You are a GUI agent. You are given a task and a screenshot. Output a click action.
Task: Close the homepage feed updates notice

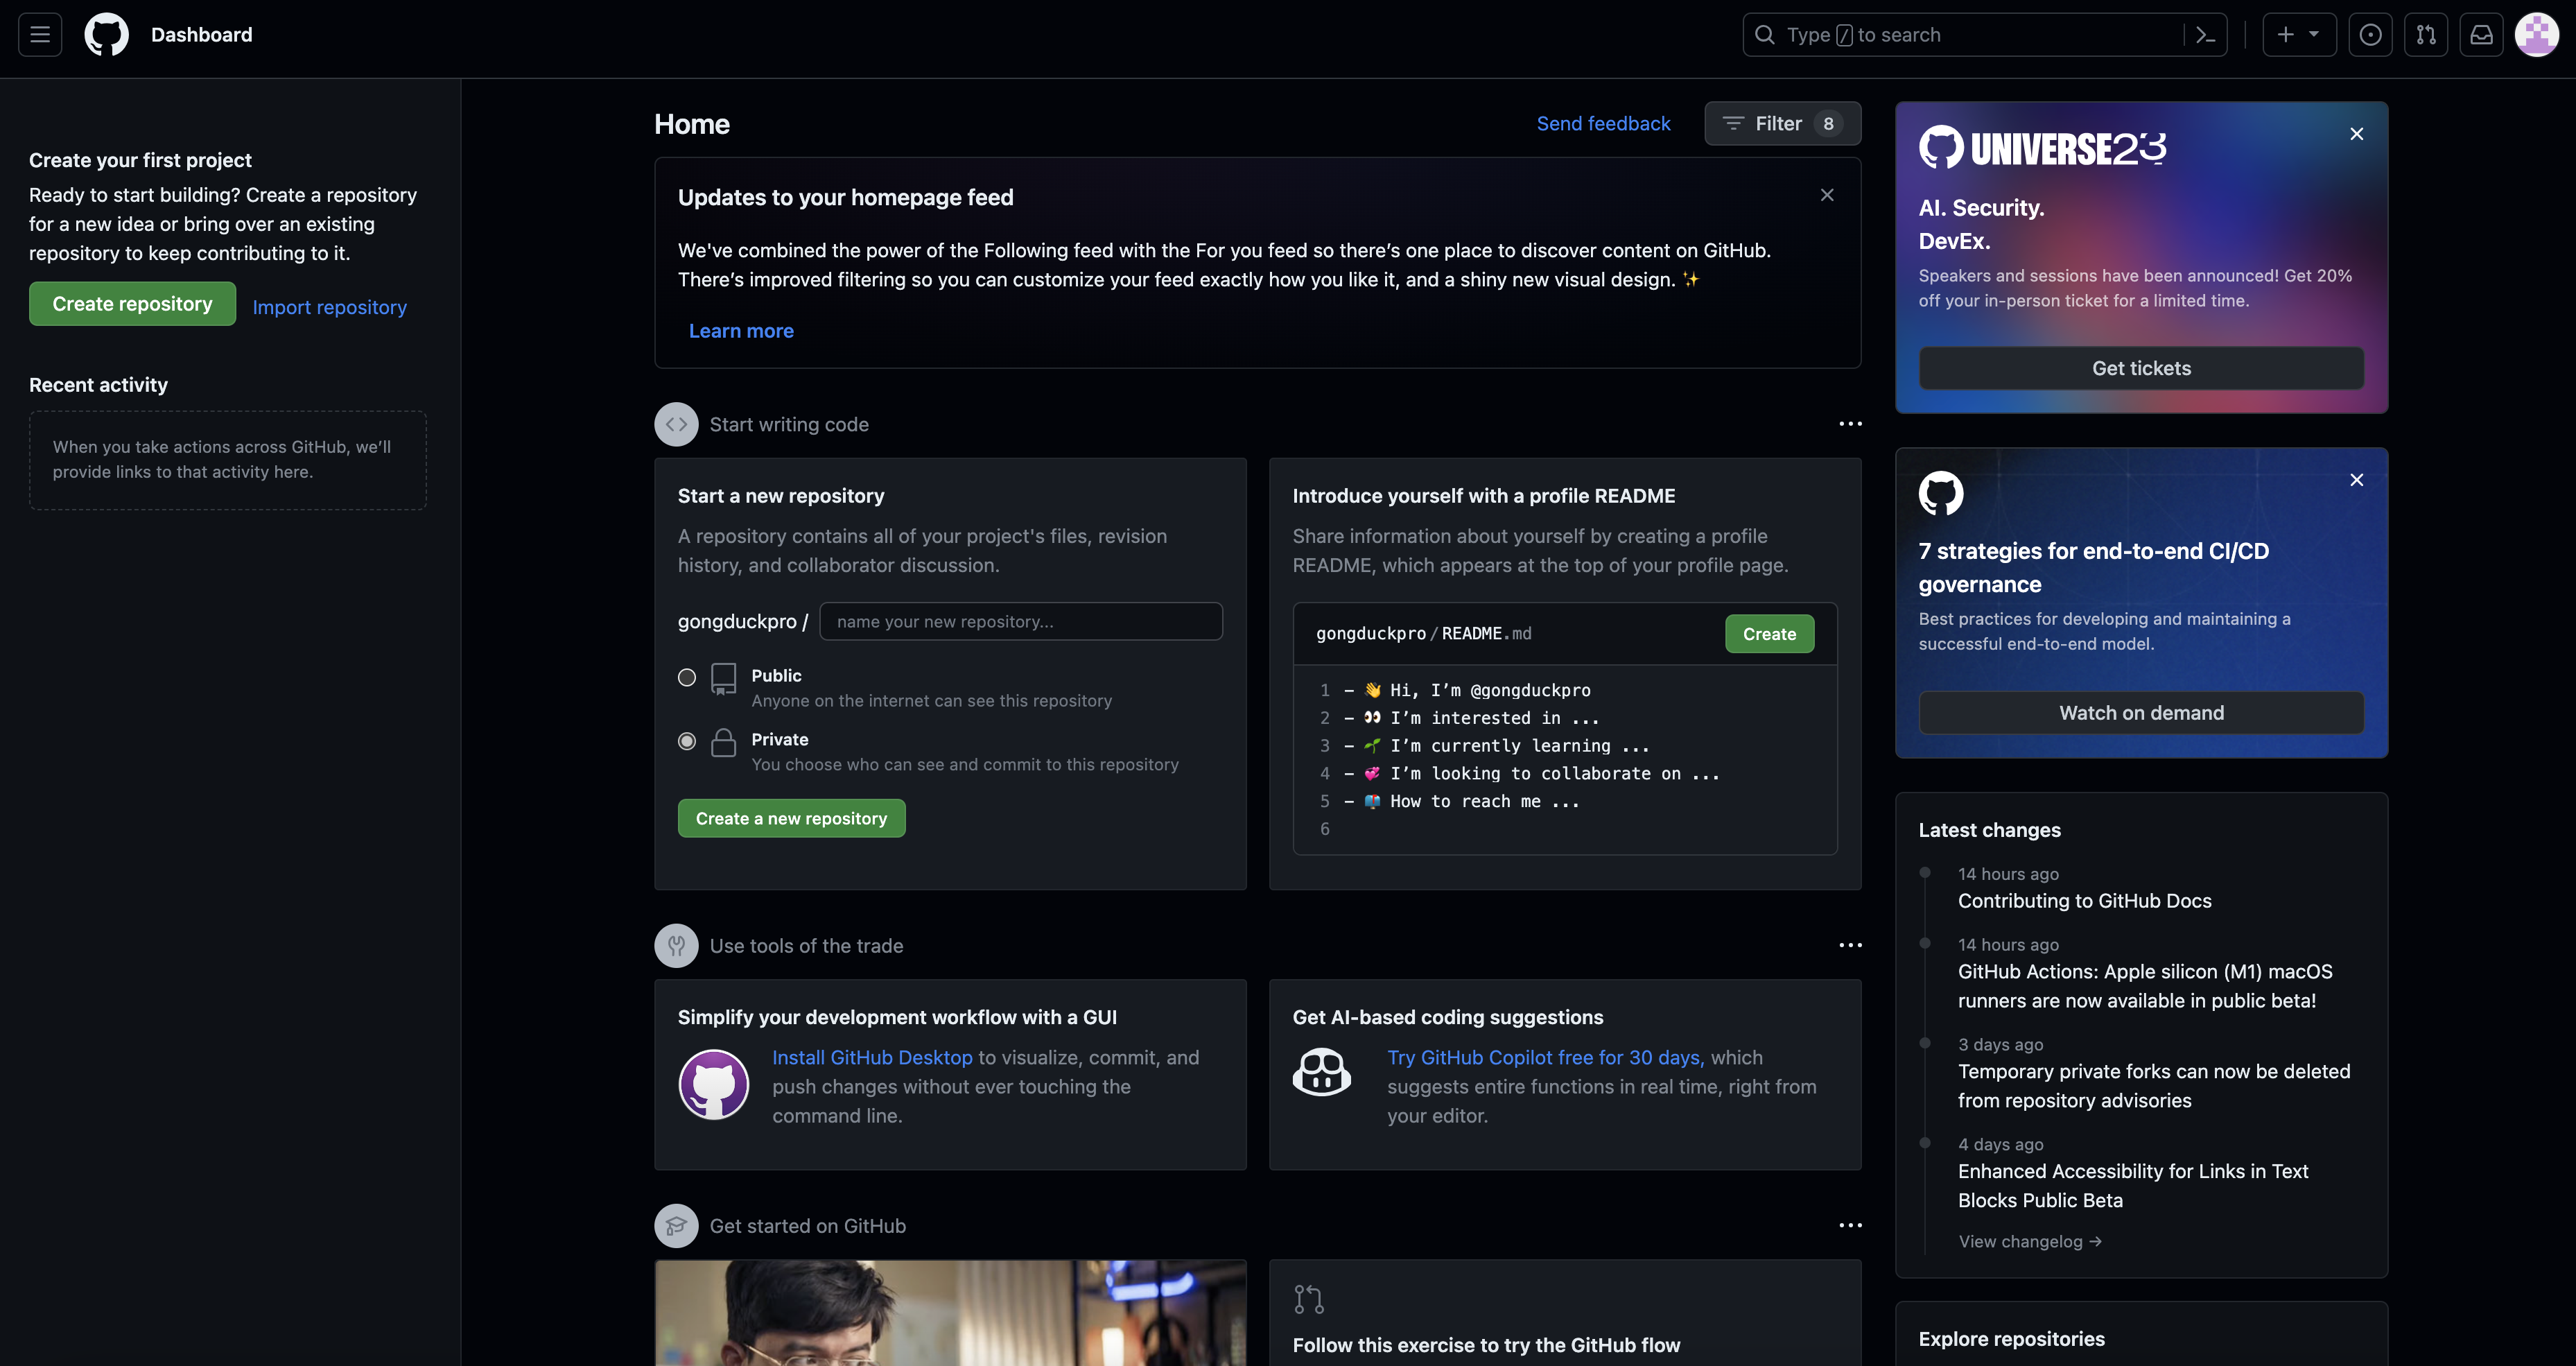click(x=1826, y=195)
